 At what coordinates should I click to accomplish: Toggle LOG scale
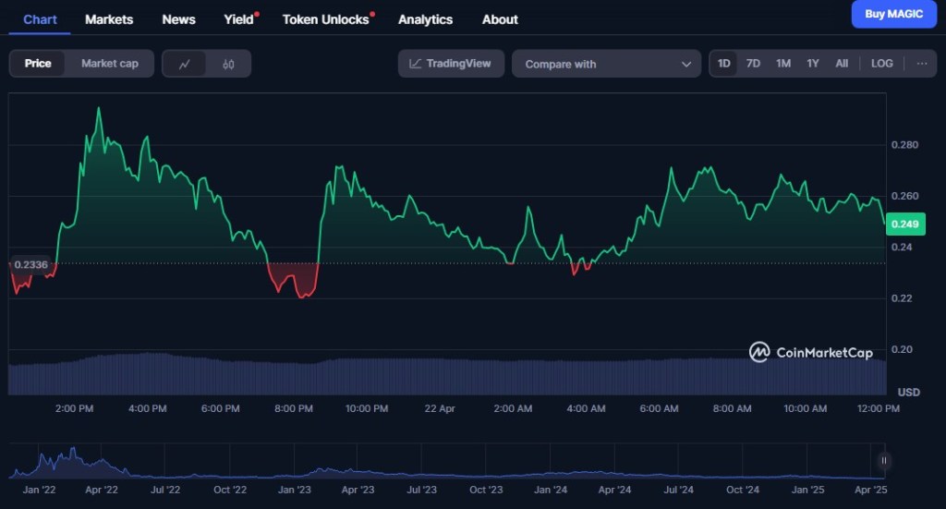(881, 64)
